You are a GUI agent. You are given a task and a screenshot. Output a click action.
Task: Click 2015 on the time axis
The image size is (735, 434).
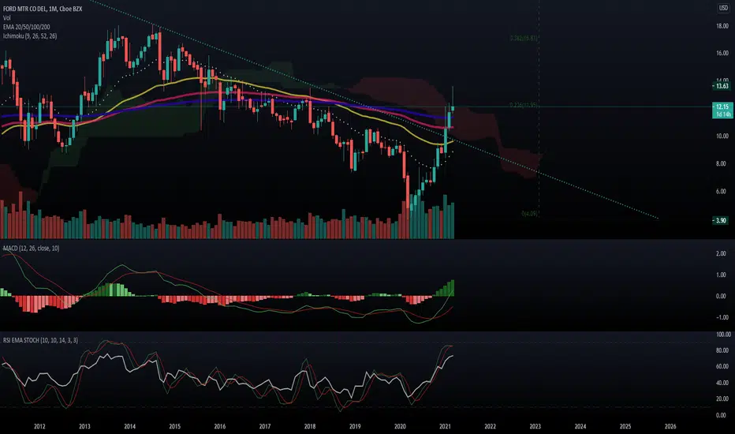tap(175, 426)
